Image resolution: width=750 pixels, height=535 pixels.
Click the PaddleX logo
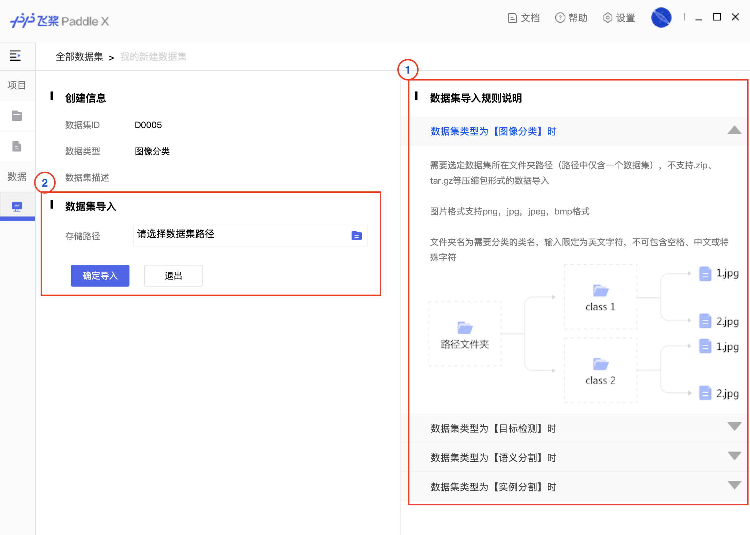pos(60,21)
